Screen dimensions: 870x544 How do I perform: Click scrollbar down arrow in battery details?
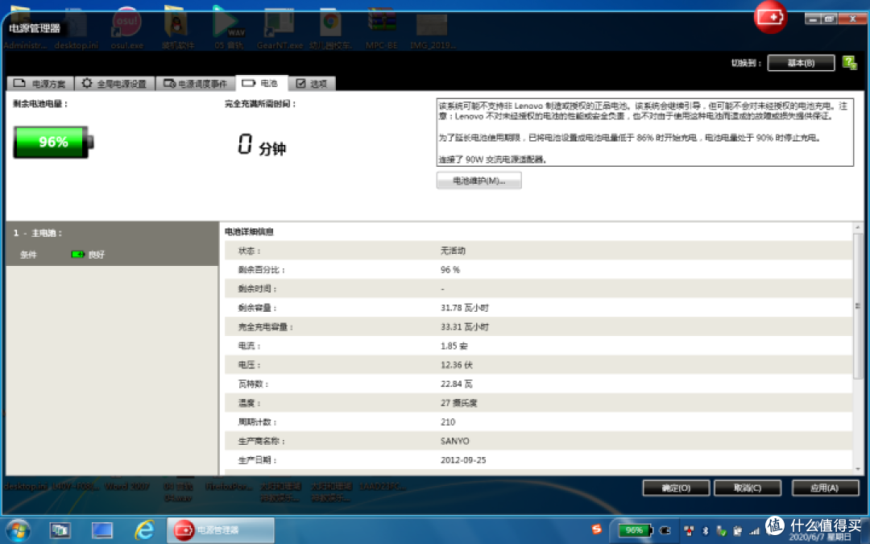pyautogui.click(x=857, y=469)
